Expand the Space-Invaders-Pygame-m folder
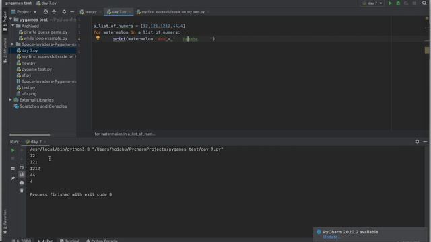Screen dimensions: 431x242 click(x=13, y=44)
